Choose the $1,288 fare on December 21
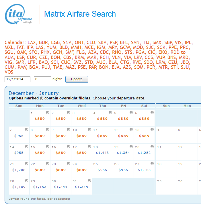Screen dimensions: 201x208 click(19, 170)
